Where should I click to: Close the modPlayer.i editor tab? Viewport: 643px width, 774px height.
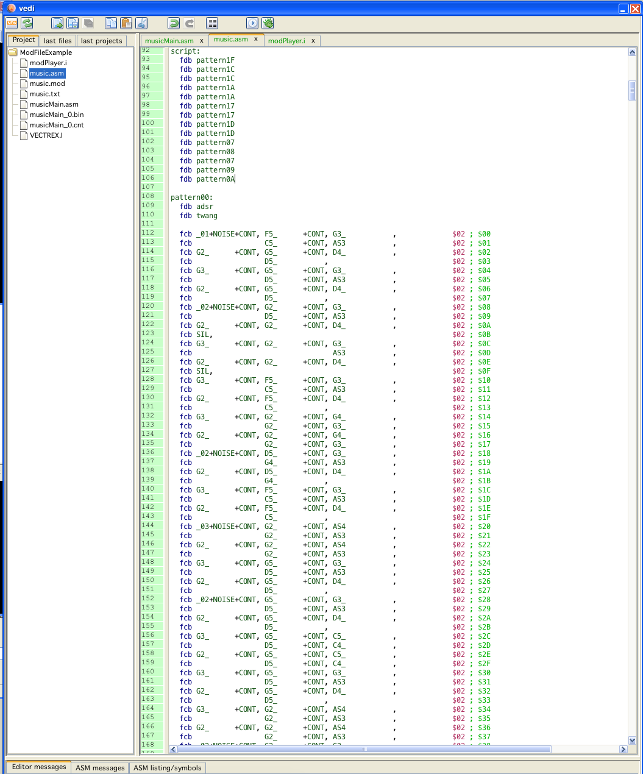click(313, 41)
